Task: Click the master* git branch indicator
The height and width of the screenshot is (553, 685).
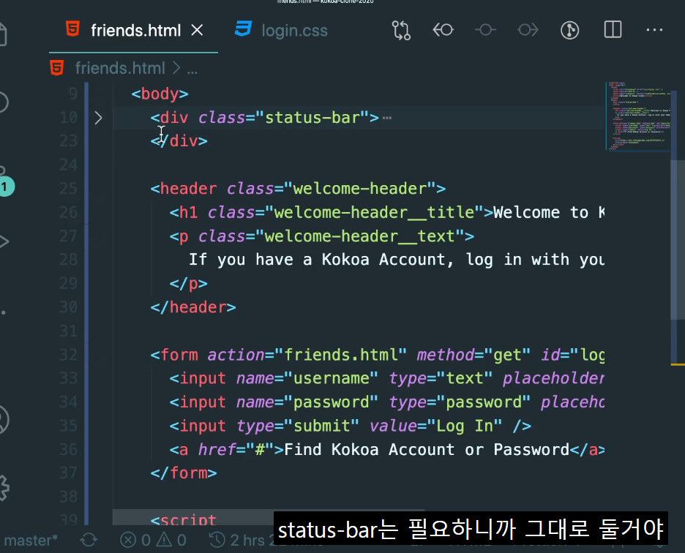Action: (x=31, y=541)
